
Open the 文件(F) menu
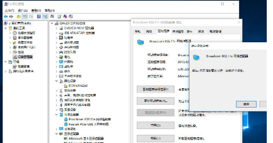(x=9, y=11)
